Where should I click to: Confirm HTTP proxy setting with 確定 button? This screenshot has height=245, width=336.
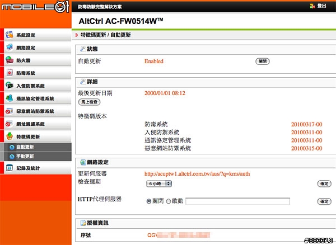click(324, 201)
